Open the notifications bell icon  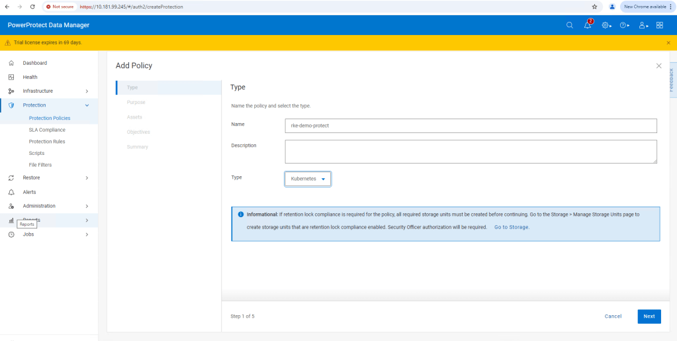tap(587, 25)
